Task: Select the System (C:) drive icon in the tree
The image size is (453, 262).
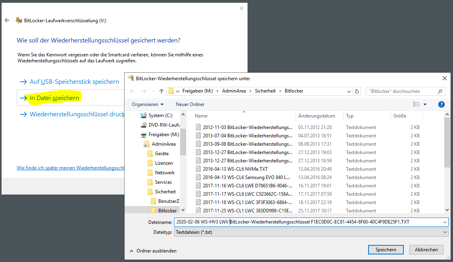Action: [144, 116]
